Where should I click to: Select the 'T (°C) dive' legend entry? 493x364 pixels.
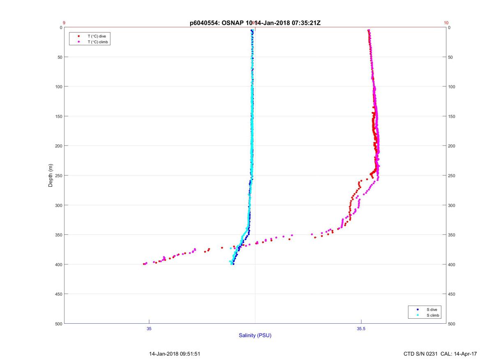97,36
